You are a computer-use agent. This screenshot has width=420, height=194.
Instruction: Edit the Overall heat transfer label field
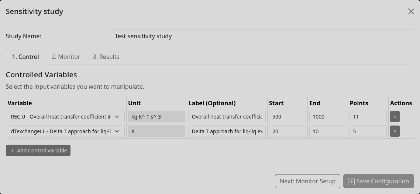[227, 117]
